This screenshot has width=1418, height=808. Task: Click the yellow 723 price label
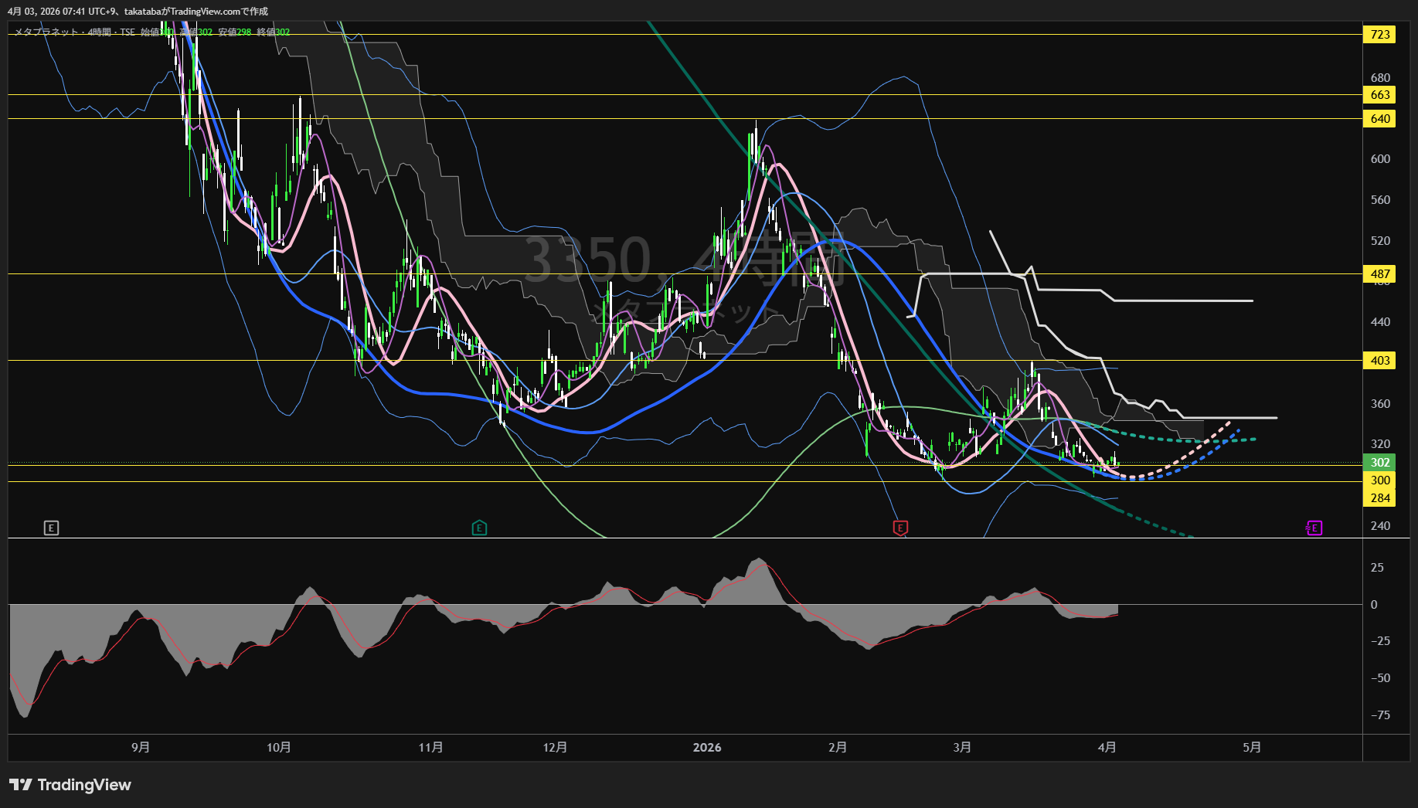[1380, 35]
